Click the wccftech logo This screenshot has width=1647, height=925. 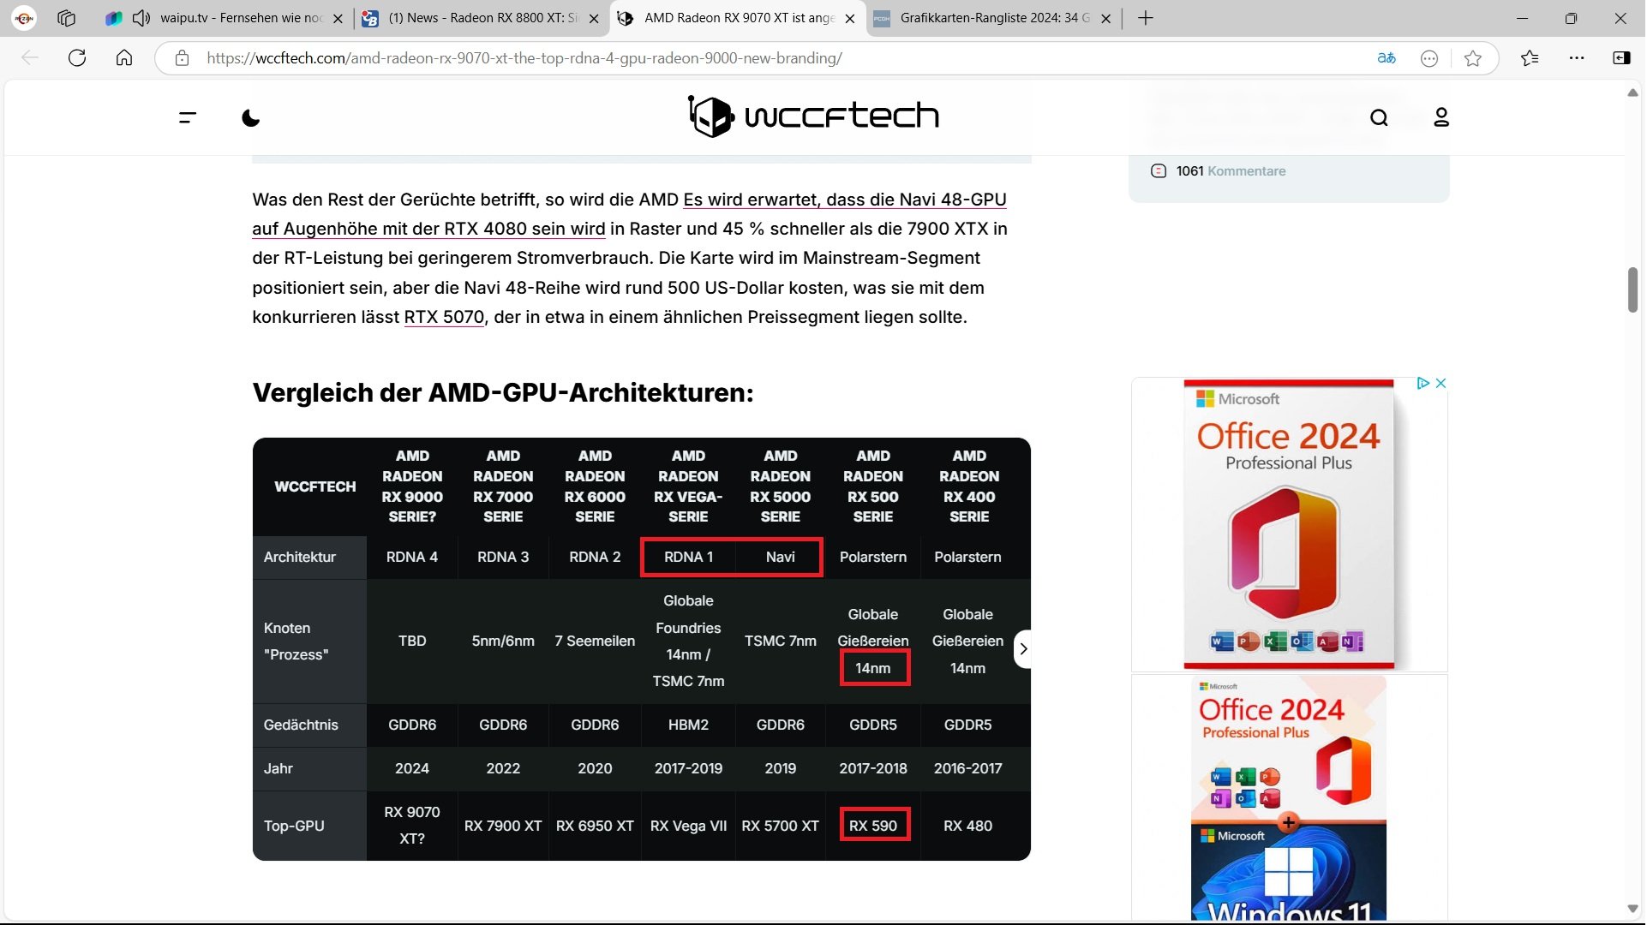tap(813, 116)
